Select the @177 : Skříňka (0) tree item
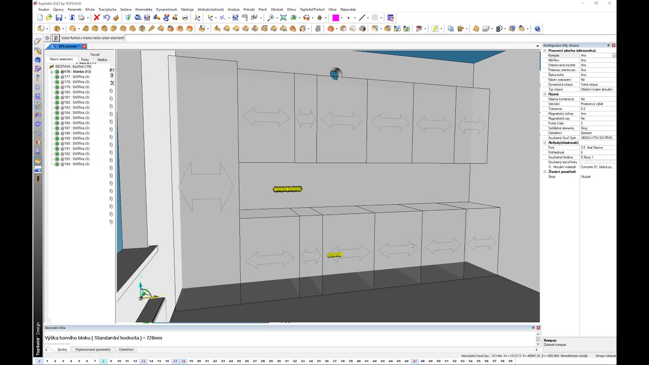 point(75,77)
